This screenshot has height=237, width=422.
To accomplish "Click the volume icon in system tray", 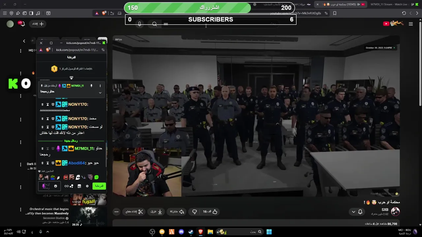I will click(x=18, y=232).
